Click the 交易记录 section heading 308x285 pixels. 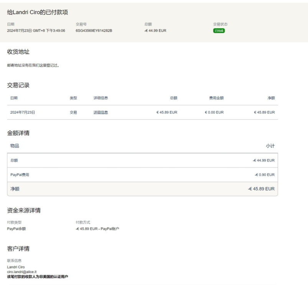[18, 85]
